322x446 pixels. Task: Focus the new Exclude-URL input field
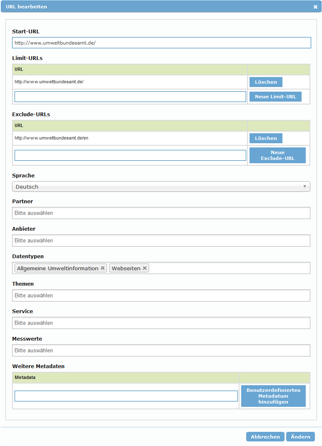click(x=130, y=155)
